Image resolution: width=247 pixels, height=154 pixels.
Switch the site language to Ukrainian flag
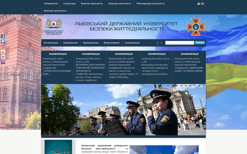click(x=199, y=4)
